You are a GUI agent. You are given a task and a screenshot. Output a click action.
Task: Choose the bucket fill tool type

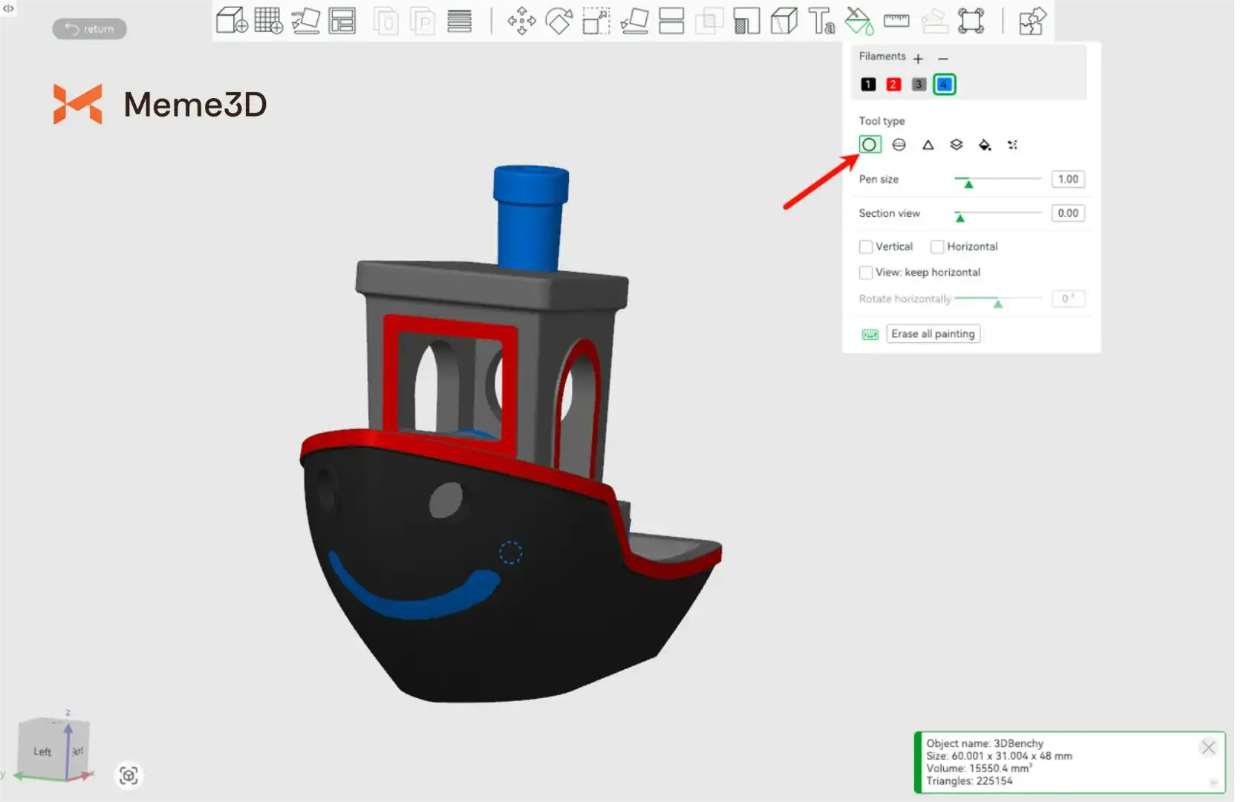(x=985, y=145)
